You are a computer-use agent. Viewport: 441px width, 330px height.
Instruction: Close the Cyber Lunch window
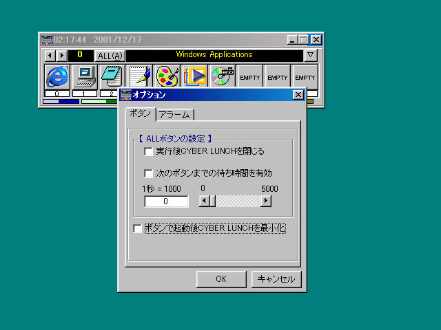(x=316, y=40)
